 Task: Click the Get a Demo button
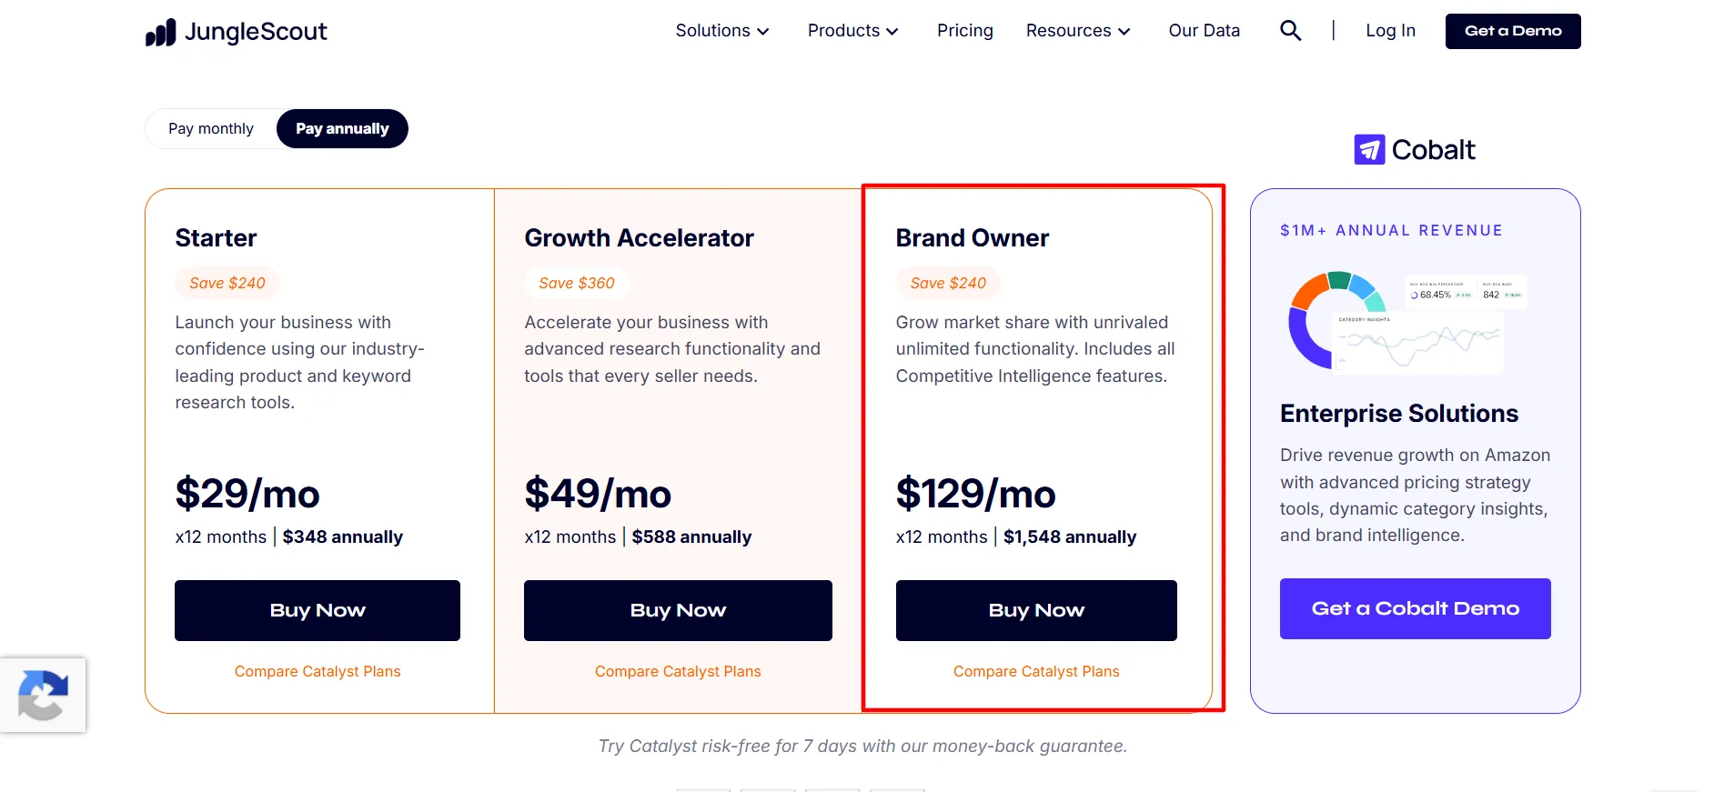tap(1513, 31)
